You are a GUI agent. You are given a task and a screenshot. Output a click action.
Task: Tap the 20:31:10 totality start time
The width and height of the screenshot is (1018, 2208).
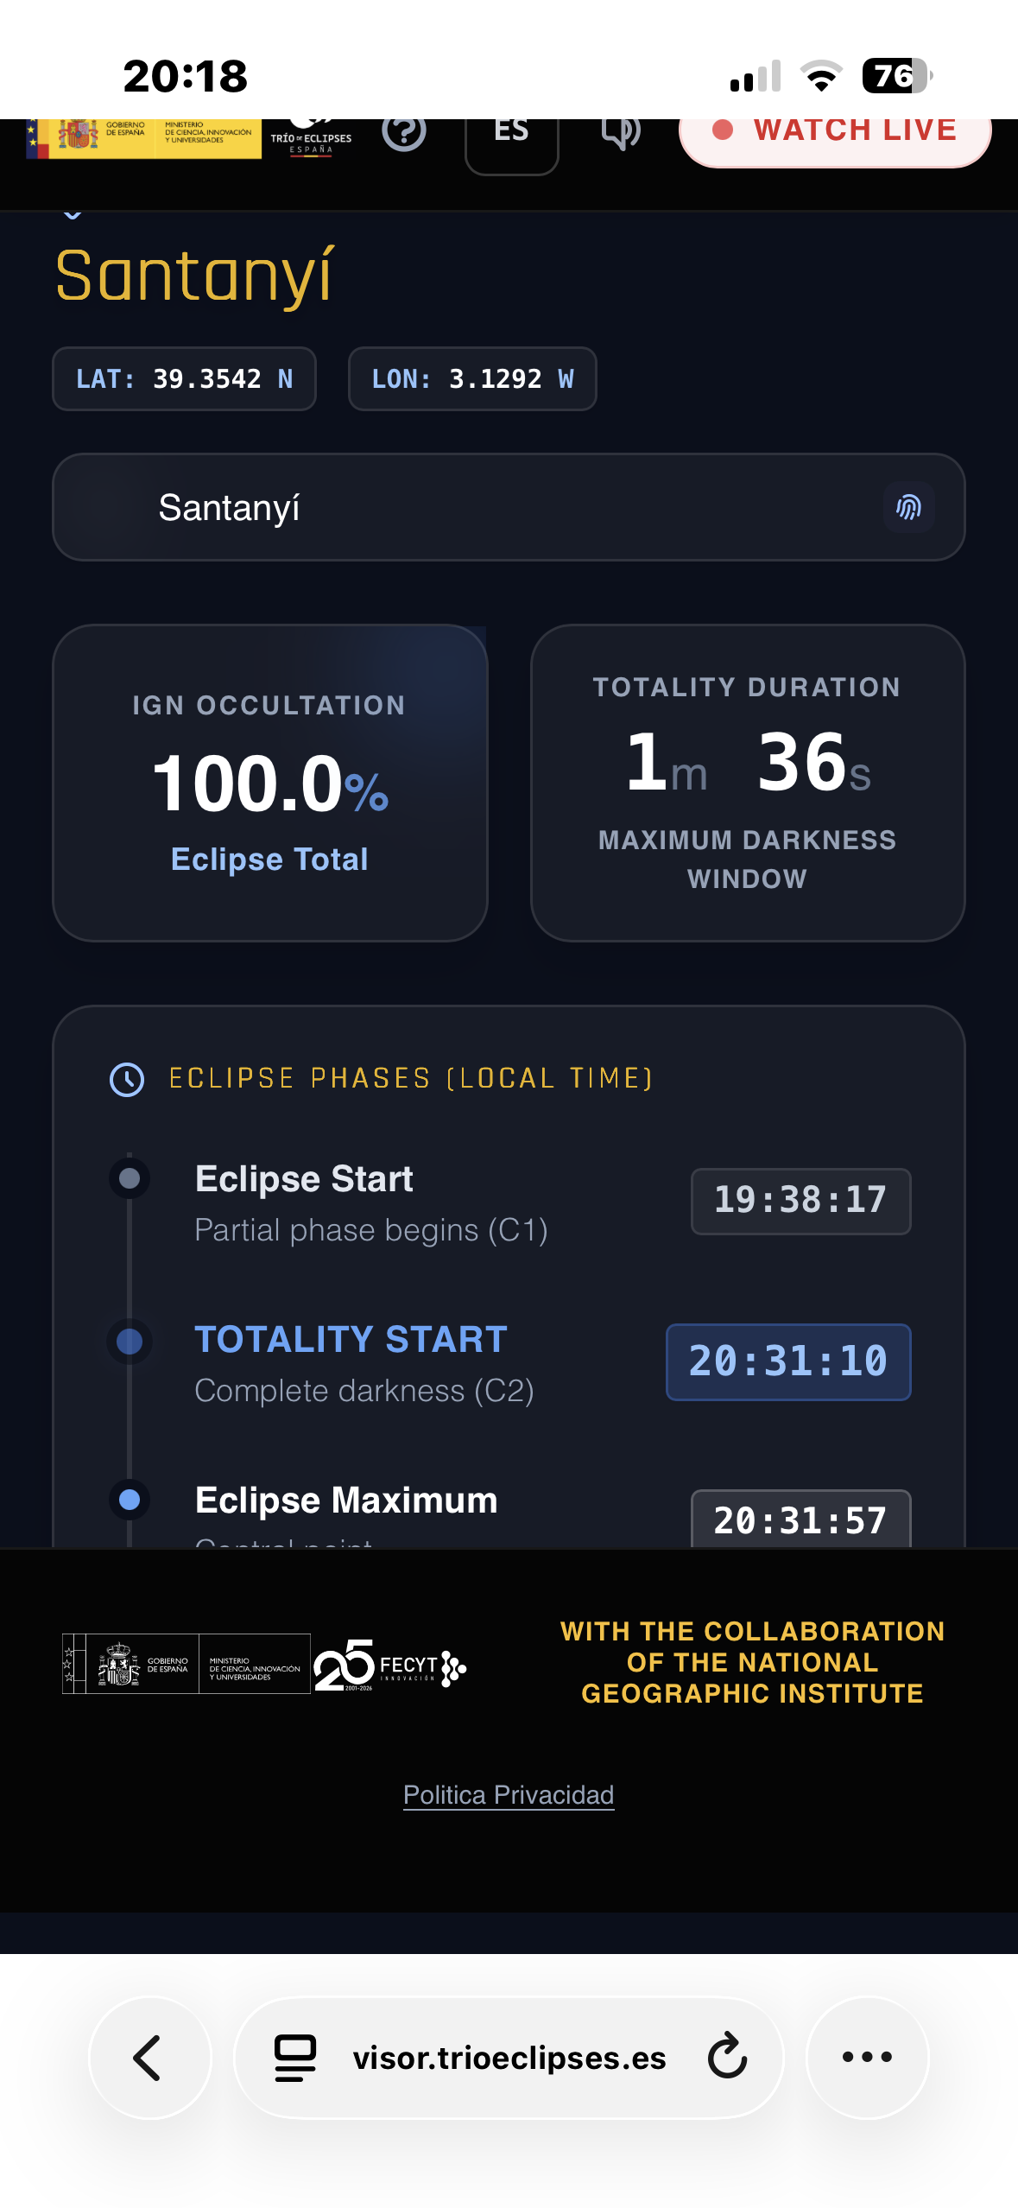pyautogui.click(x=788, y=1361)
